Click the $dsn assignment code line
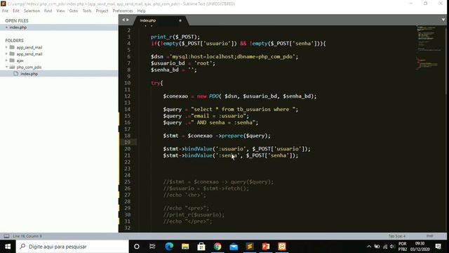This screenshot has width=449, height=253. (224, 56)
